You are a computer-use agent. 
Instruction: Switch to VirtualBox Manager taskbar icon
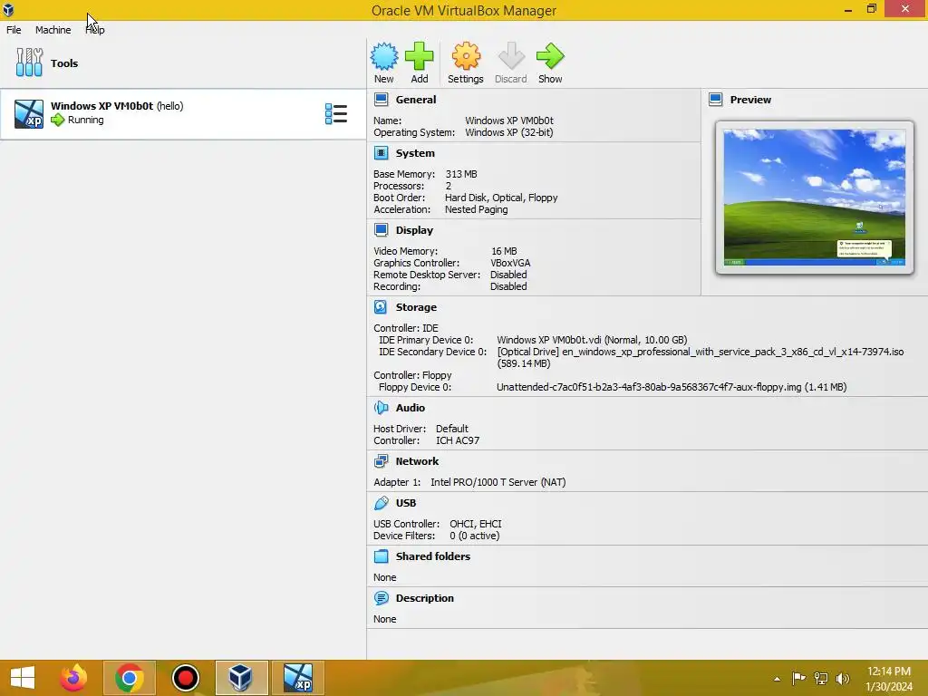click(x=241, y=678)
